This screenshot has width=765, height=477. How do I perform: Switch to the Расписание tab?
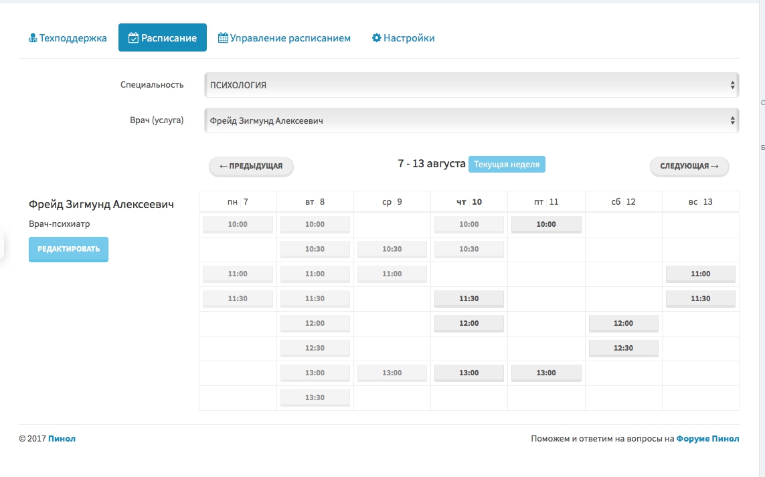(163, 38)
